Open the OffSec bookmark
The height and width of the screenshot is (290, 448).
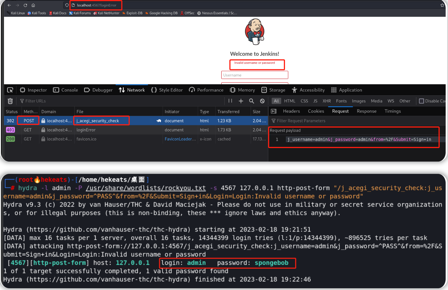[x=187, y=13]
